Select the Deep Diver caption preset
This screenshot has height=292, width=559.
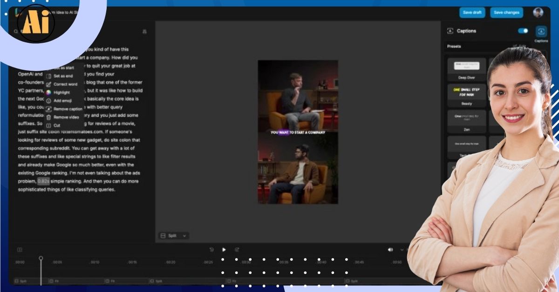click(466, 69)
